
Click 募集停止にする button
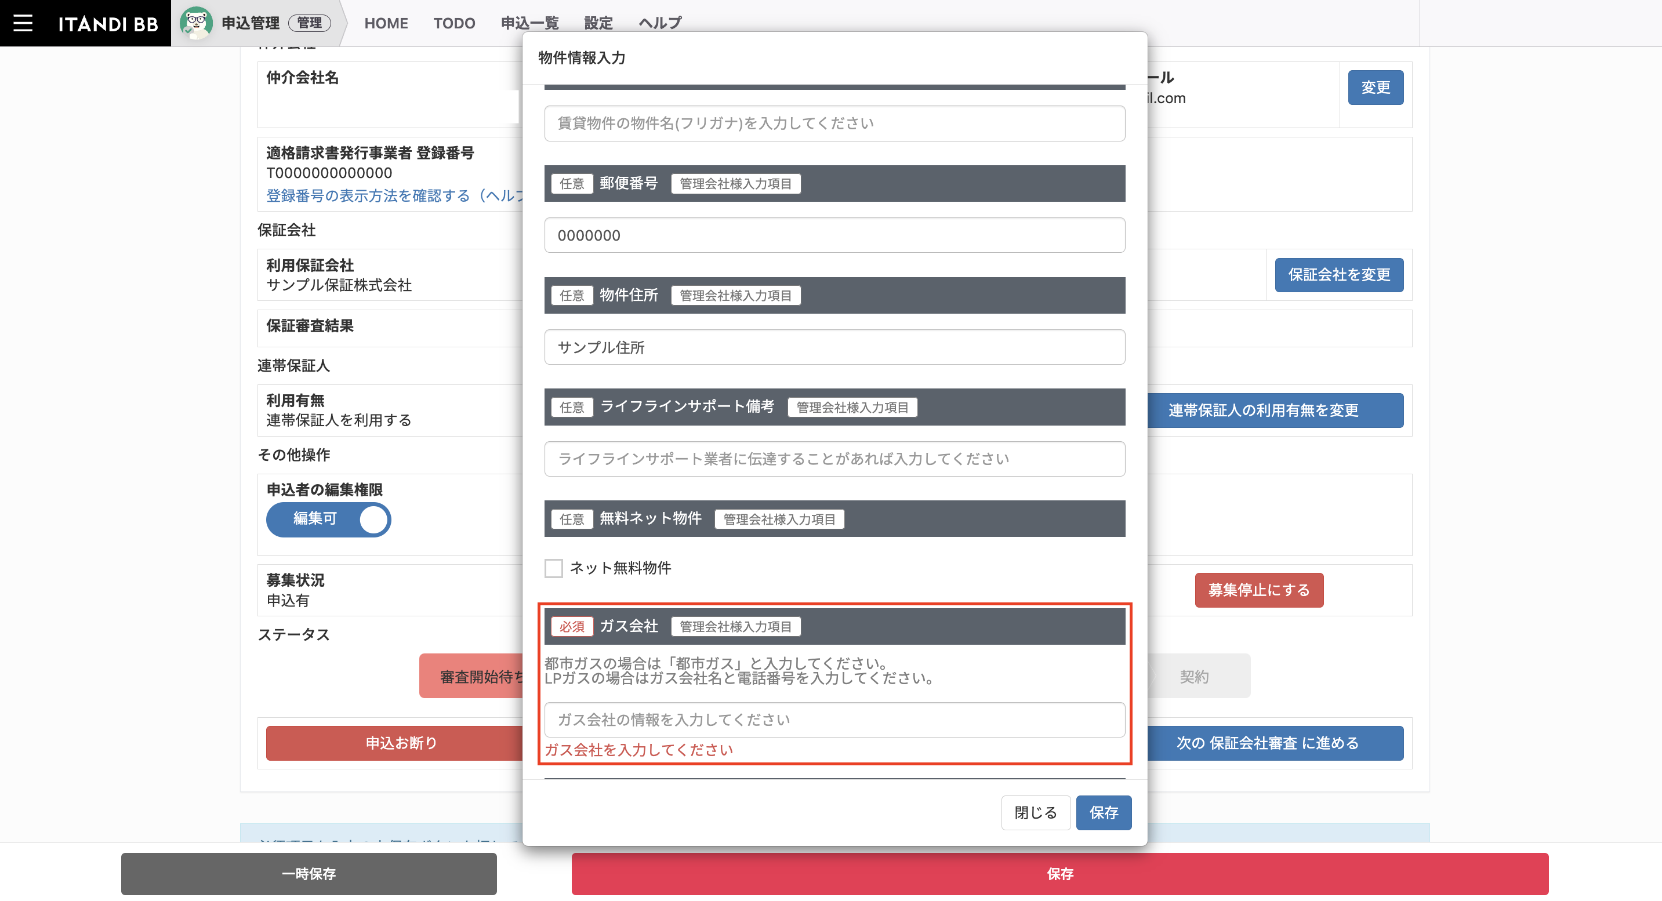(x=1259, y=590)
